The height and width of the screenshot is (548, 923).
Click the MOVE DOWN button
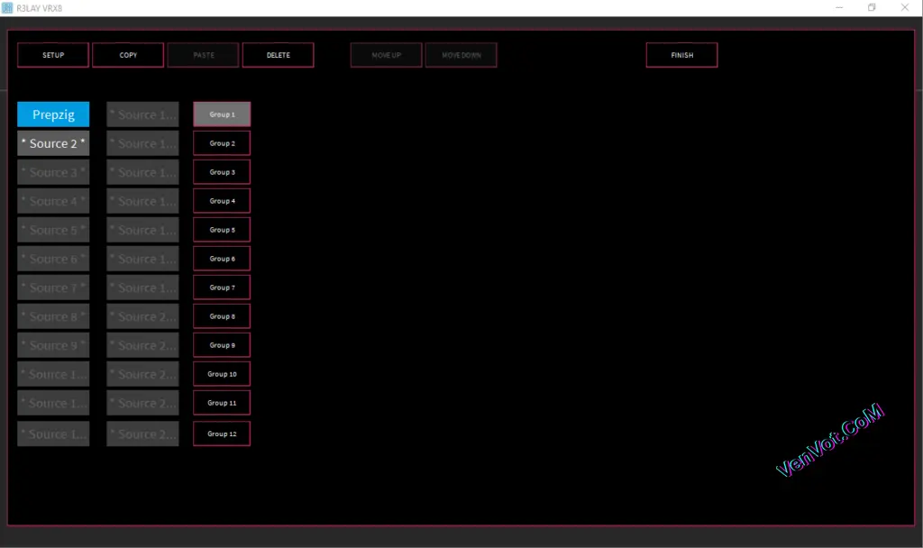click(461, 55)
